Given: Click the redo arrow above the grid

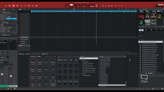Looking at the screenshot, I should click(128, 9).
